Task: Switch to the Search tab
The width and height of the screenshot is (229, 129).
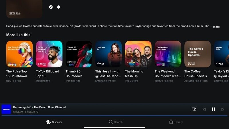Action: [x=115, y=122]
